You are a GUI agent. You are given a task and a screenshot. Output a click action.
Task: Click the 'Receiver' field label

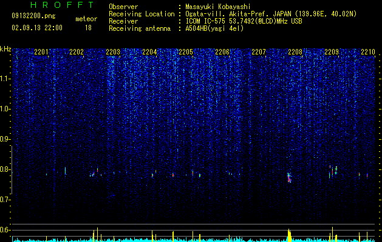(x=123, y=21)
